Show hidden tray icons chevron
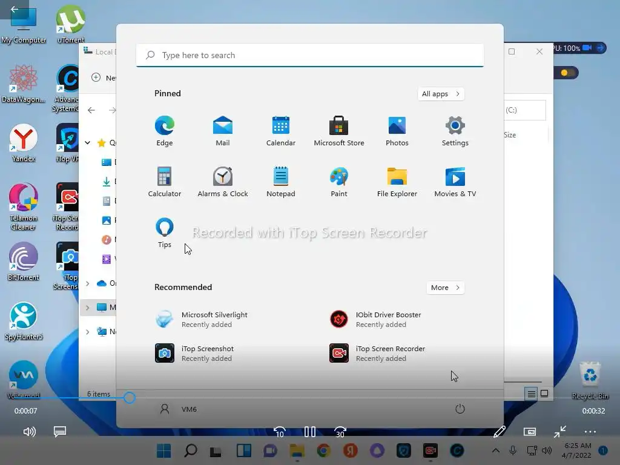This screenshot has width=620, height=465. (x=495, y=450)
